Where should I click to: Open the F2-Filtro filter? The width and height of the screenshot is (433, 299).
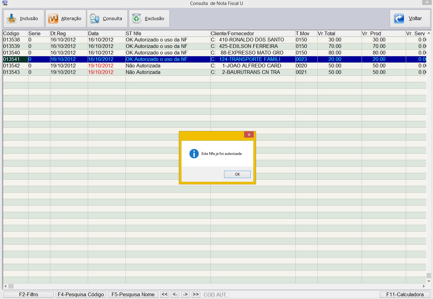(x=28, y=295)
